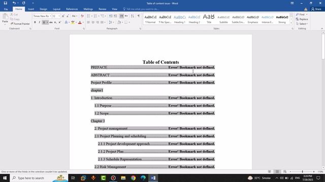Click the Share button
The width and height of the screenshot is (325, 182).
(x=316, y=9)
